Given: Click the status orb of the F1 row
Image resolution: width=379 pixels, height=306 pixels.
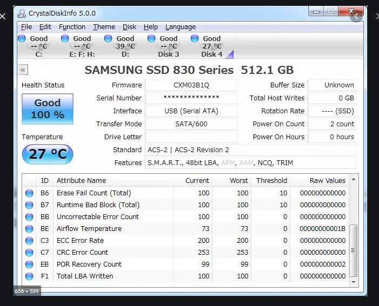Looking at the screenshot, I should point(29,276).
